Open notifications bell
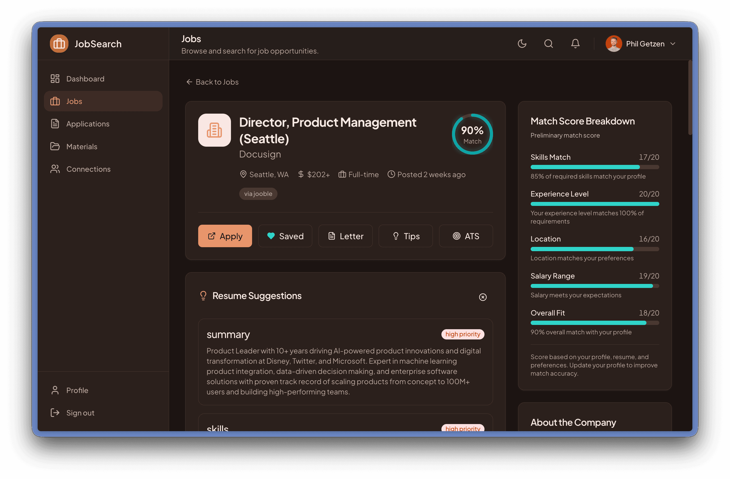 [575, 44]
